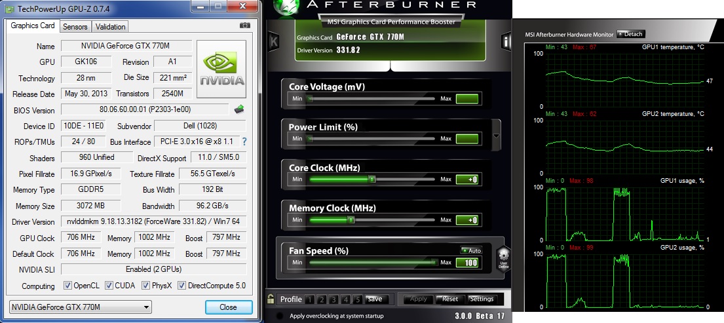The width and height of the screenshot is (724, 323).
Task: Click the Fan Speed 100 value field
Action: coord(467,263)
